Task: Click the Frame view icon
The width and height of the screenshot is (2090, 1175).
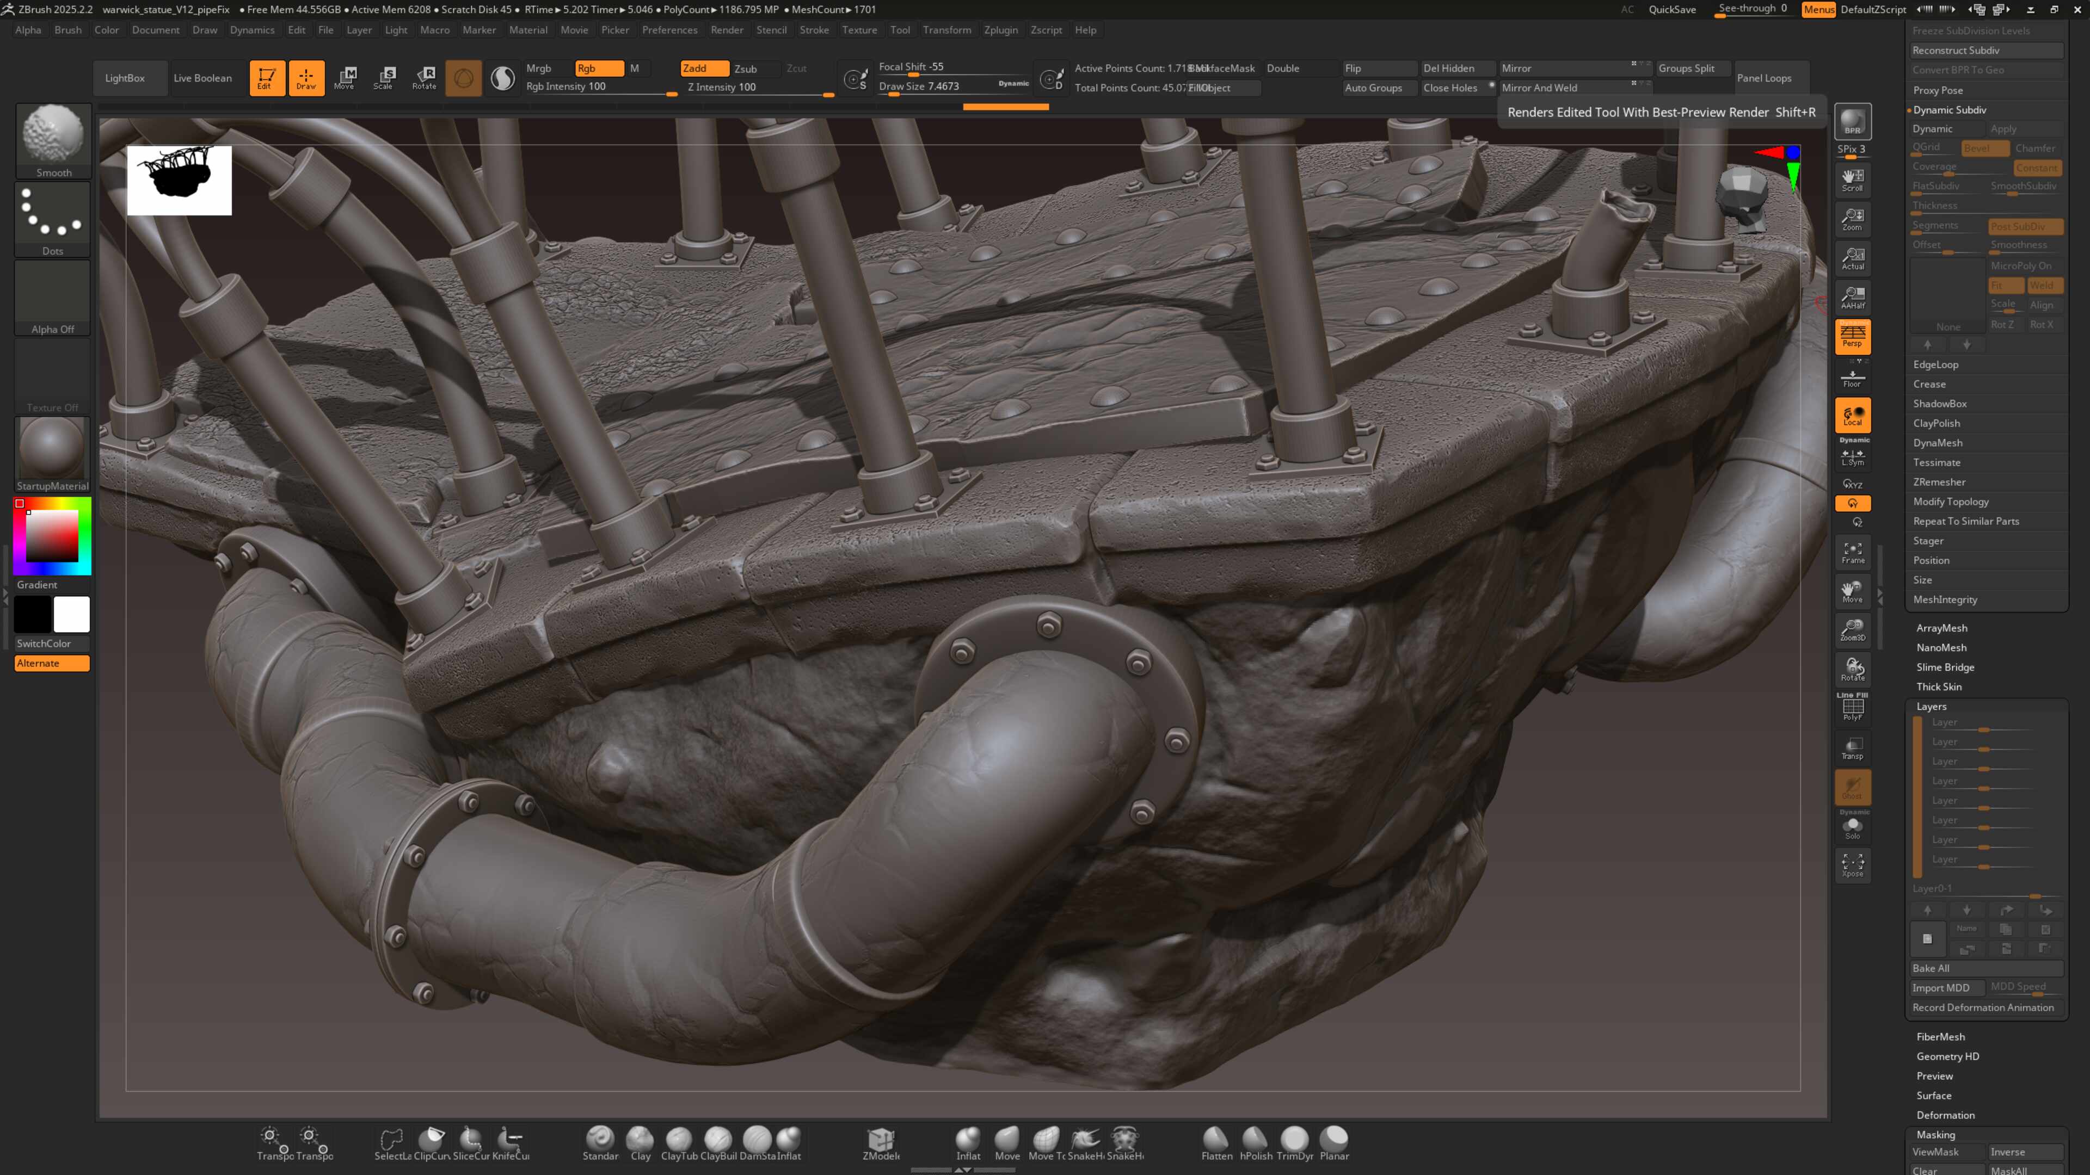Action: [x=1852, y=552]
